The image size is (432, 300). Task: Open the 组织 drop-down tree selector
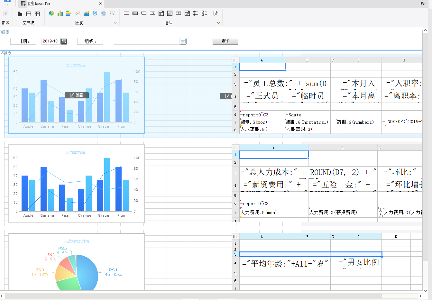(183, 41)
